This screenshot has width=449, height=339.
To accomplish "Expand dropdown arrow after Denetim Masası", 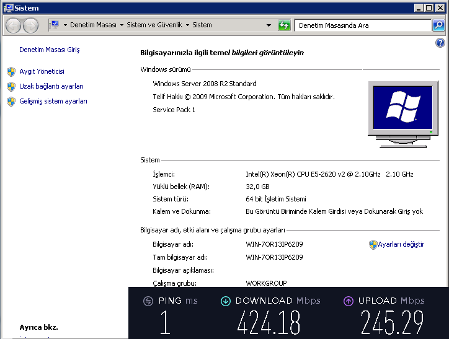I will coord(122,25).
